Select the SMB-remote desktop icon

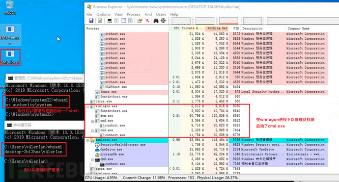[10, 34]
